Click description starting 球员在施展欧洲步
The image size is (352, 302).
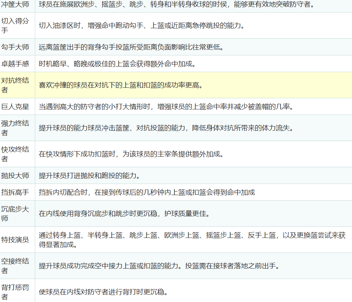(177, 4)
